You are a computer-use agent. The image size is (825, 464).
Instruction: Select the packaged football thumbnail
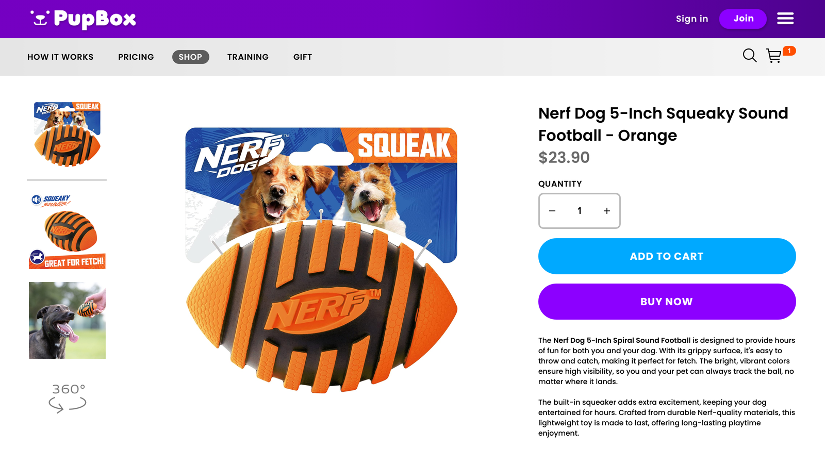pos(67,135)
